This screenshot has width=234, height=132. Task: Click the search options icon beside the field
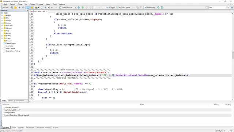[x=207, y=7]
